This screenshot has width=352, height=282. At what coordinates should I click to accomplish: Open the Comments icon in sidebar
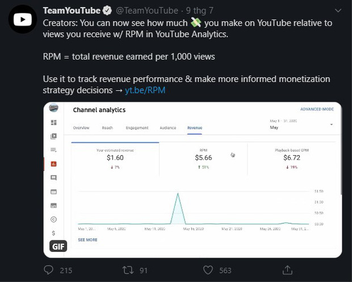(54, 177)
